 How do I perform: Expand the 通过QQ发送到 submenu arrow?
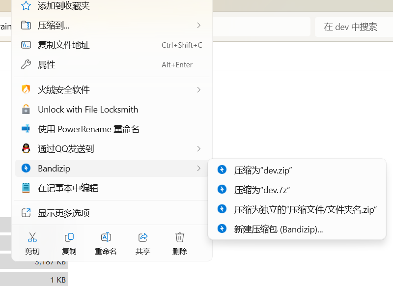click(198, 148)
